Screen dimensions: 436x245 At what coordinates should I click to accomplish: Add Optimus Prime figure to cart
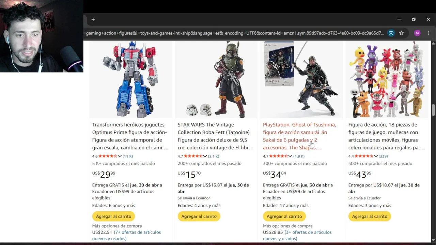point(113,216)
